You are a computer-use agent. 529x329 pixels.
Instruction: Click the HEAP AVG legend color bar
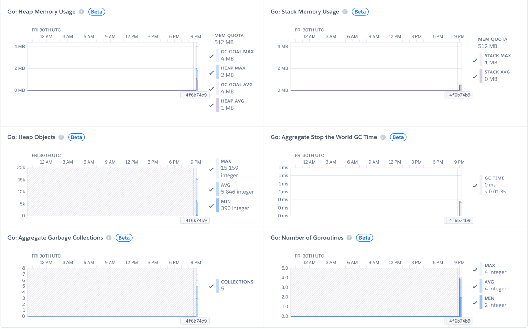pyautogui.click(x=217, y=104)
